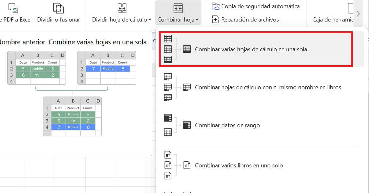Click the ET files icon beside Combinar varios libros
Screen dimensions: 369x193
click(168, 165)
